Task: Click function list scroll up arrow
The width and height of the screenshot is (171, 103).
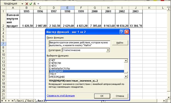Action: pyautogui.click(x=126, y=61)
